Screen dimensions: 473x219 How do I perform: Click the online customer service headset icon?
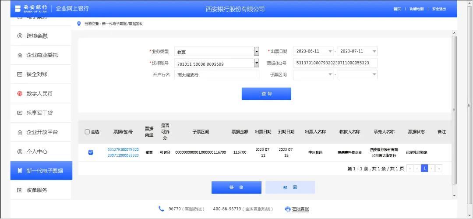288,209
